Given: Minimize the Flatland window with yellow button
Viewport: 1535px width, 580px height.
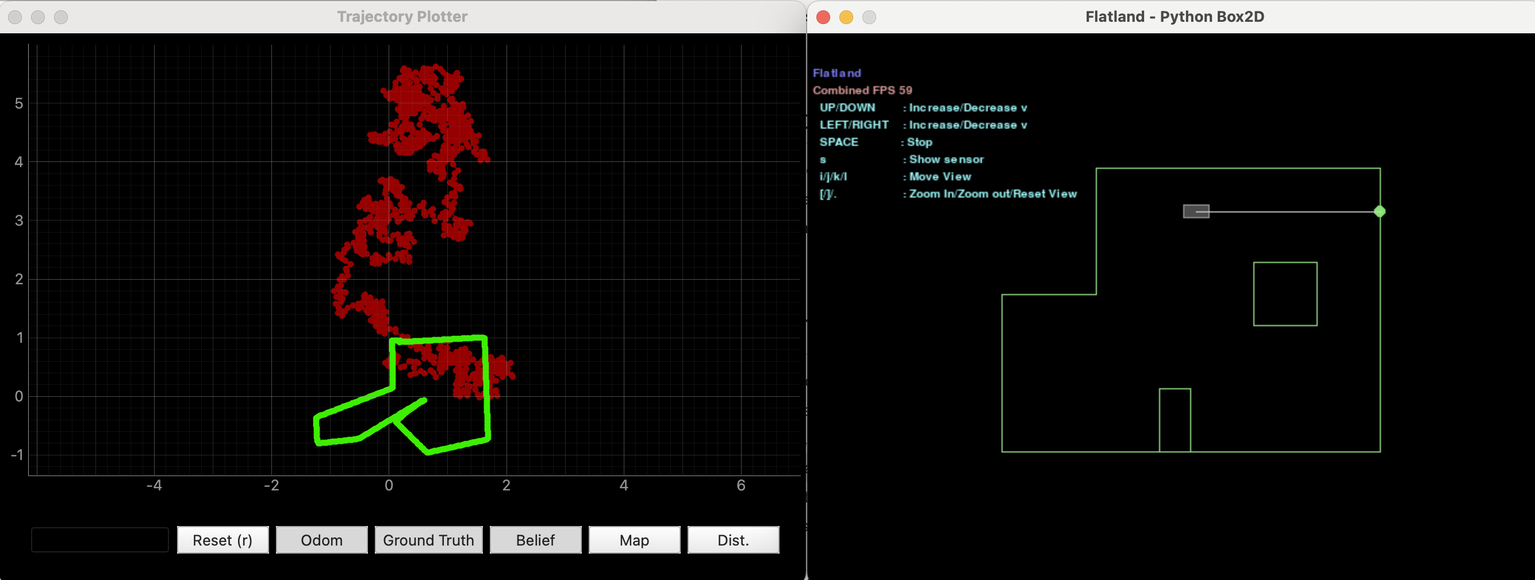Looking at the screenshot, I should pos(846,17).
